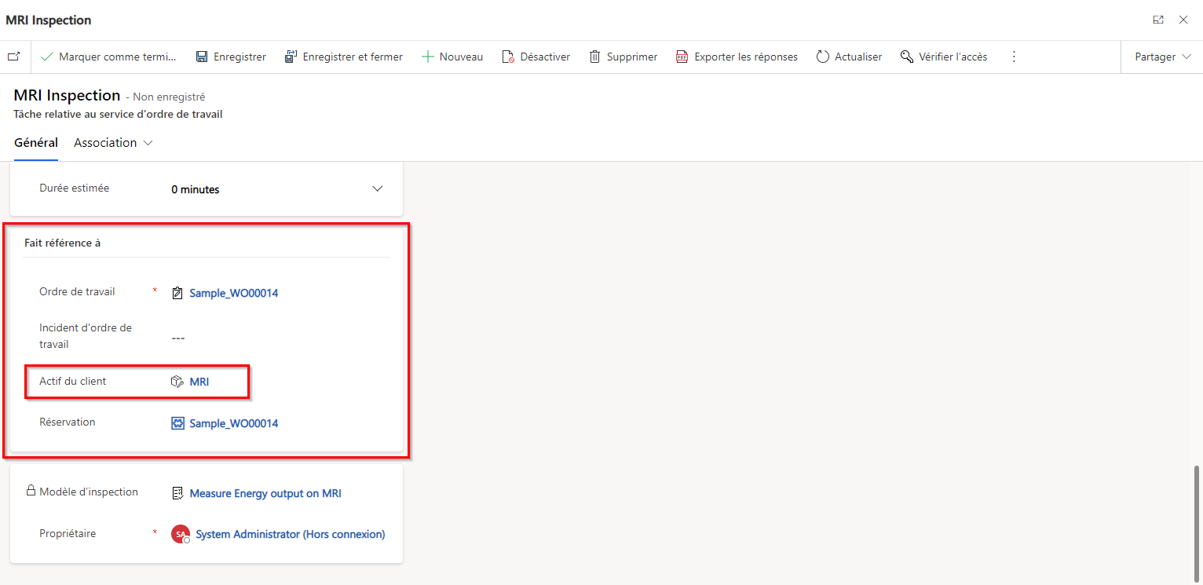Click the Actualiser refresh icon
1203x585 pixels.
[822, 56]
